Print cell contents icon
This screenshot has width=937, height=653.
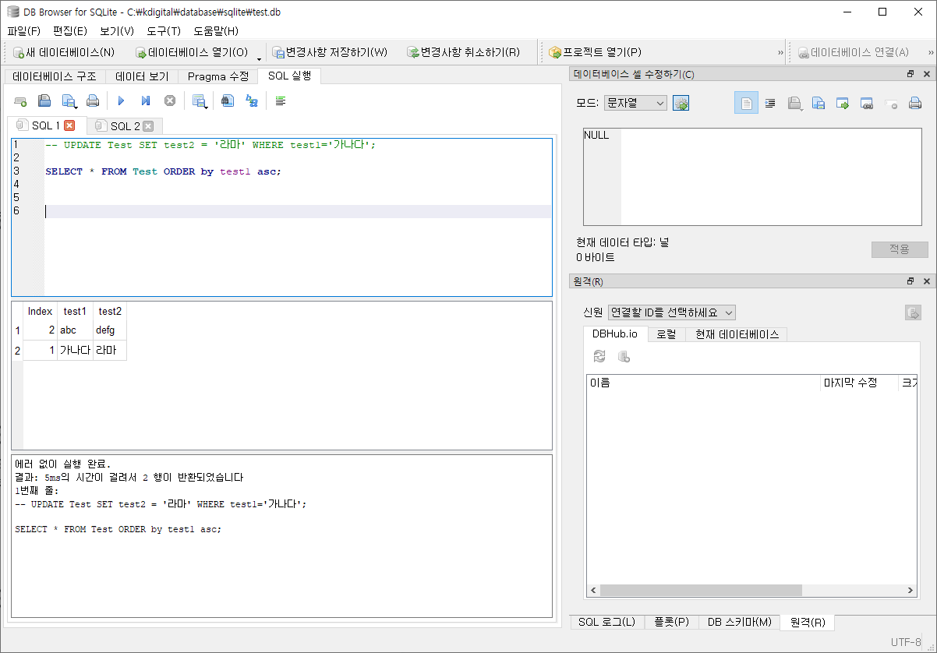click(x=915, y=103)
